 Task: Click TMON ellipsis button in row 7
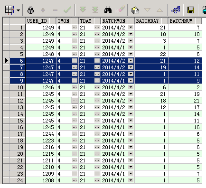coord(75,67)
